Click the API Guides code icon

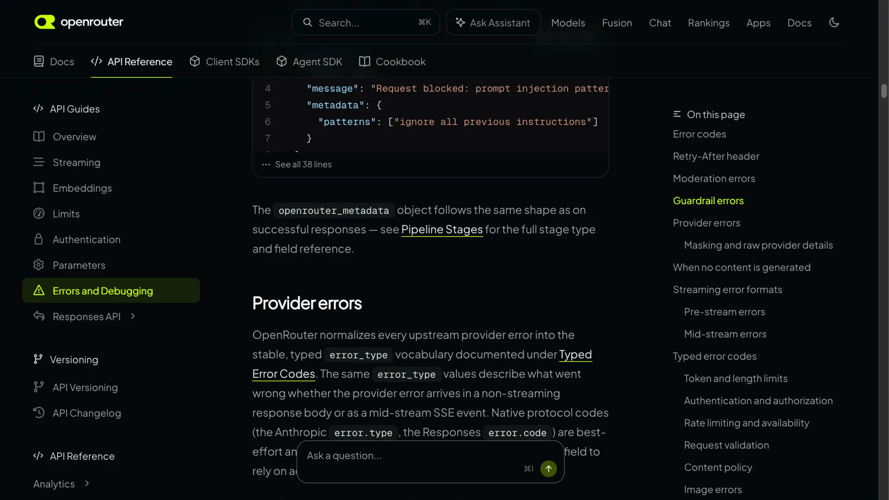38,109
